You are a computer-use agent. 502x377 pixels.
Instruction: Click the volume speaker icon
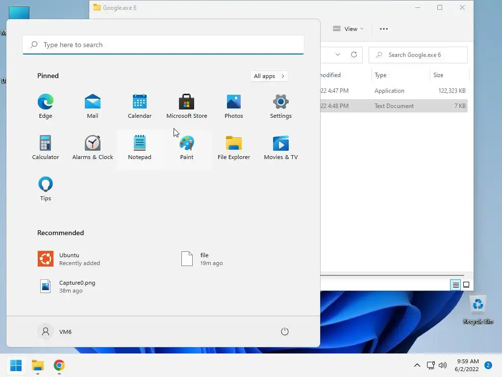point(443,365)
